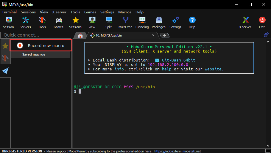This screenshot has height=153, width=271.
Task: Click the MobaXterm title bar app icon
Action: pos(5,4)
